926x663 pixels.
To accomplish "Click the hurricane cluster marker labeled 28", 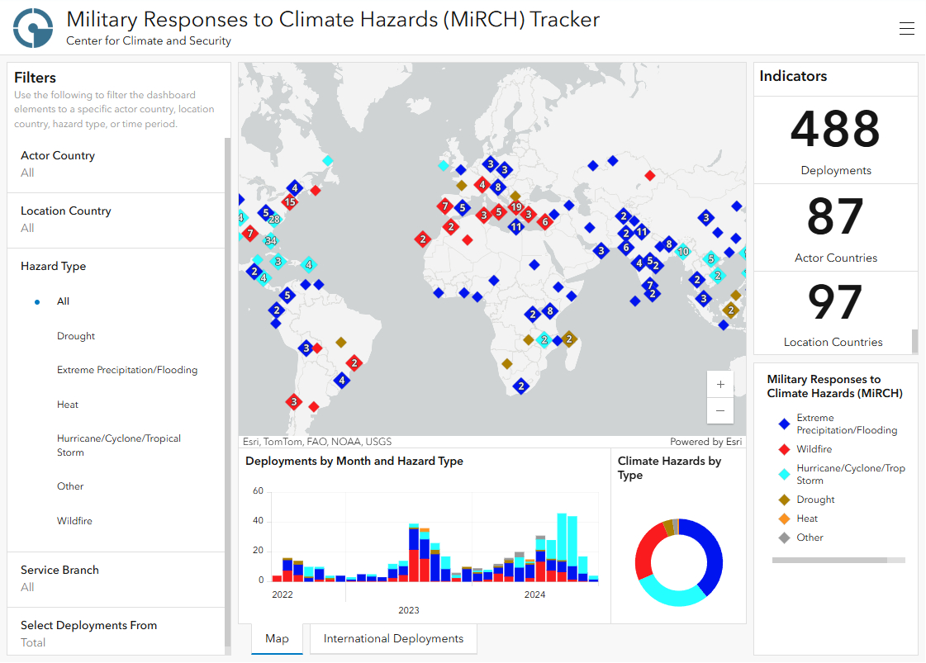I will [274, 220].
